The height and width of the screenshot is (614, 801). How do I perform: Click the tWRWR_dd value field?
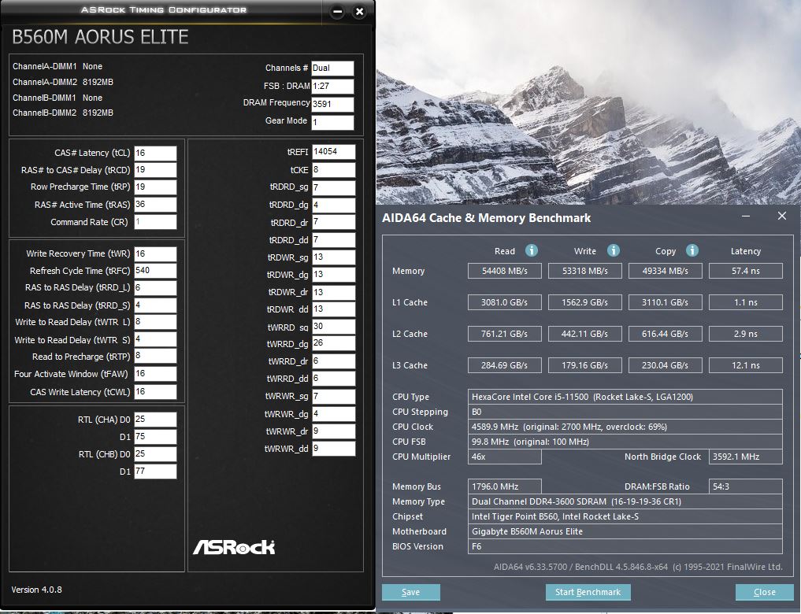[334, 449]
